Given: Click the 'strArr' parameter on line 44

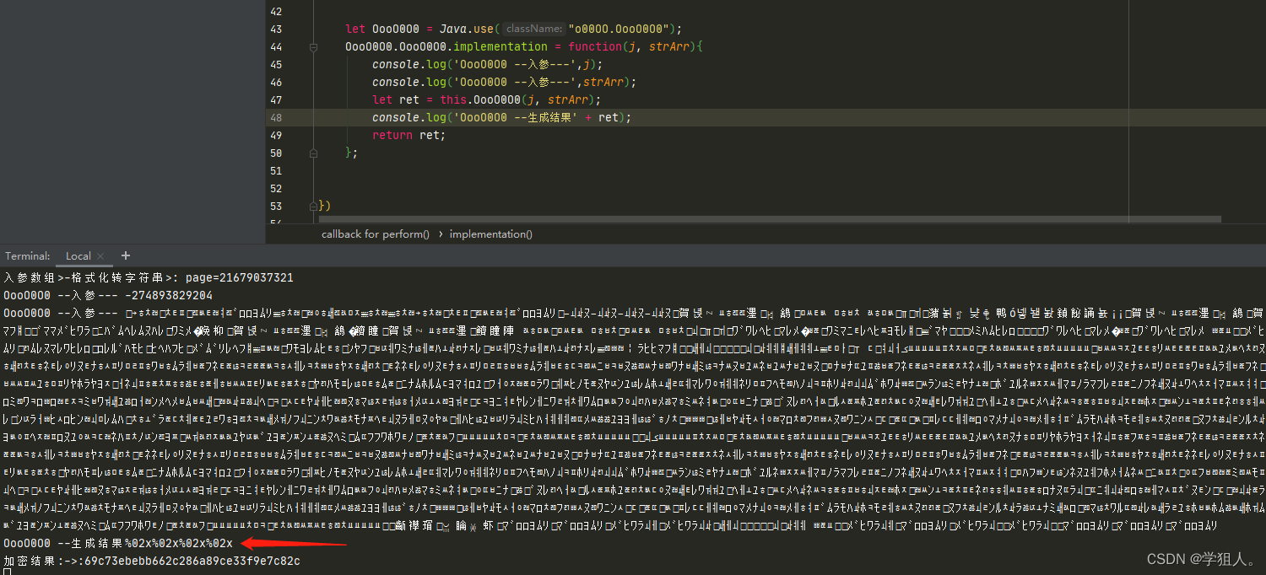Looking at the screenshot, I should tap(669, 46).
